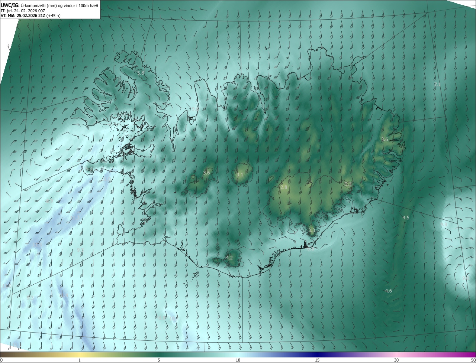Click the 4.2 value on the Mýrdalsjökull glacier

pyautogui.click(x=229, y=258)
